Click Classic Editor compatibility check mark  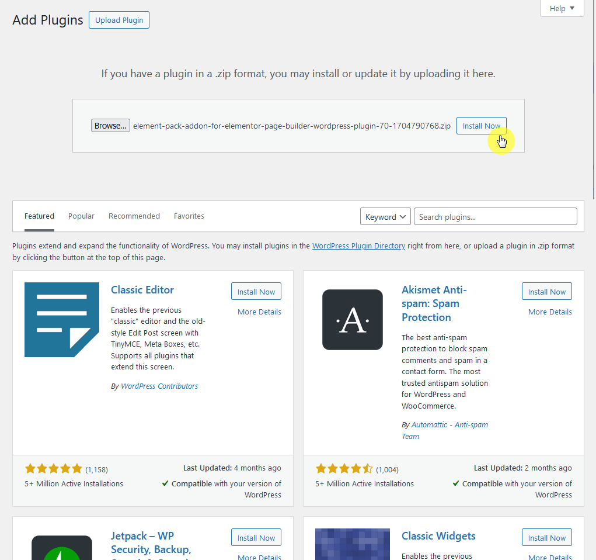165,483
